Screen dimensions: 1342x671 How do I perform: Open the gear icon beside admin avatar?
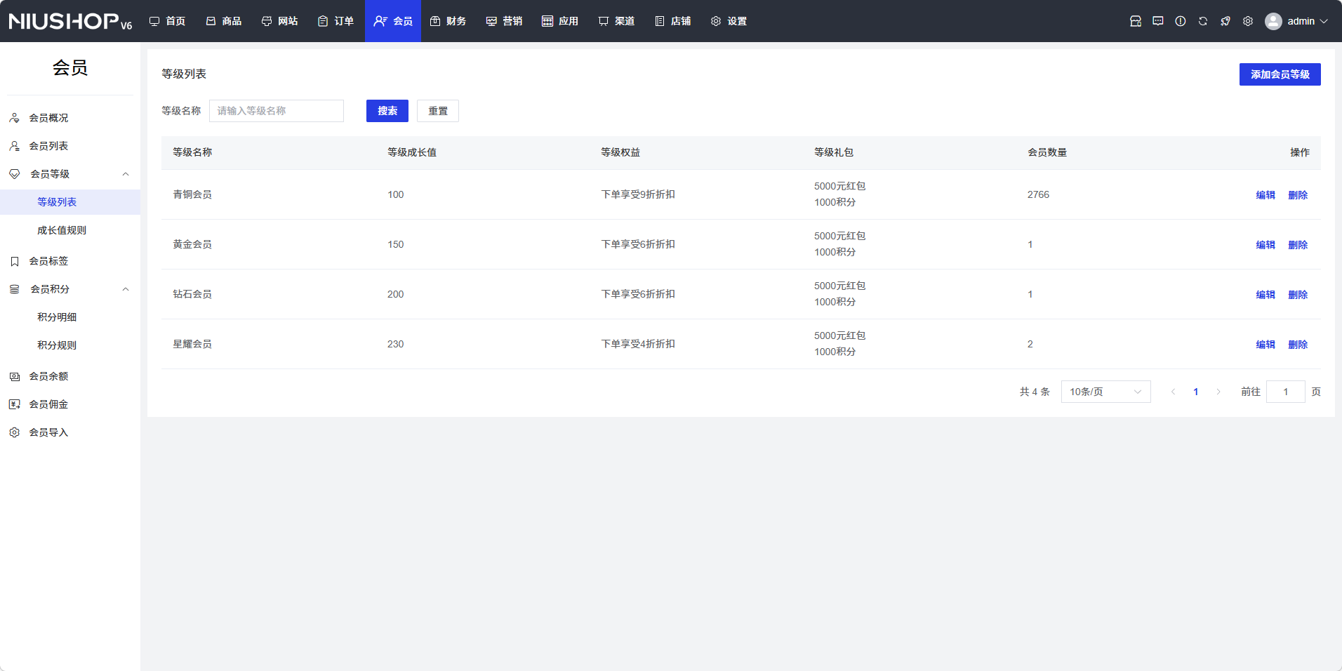pyautogui.click(x=1247, y=21)
